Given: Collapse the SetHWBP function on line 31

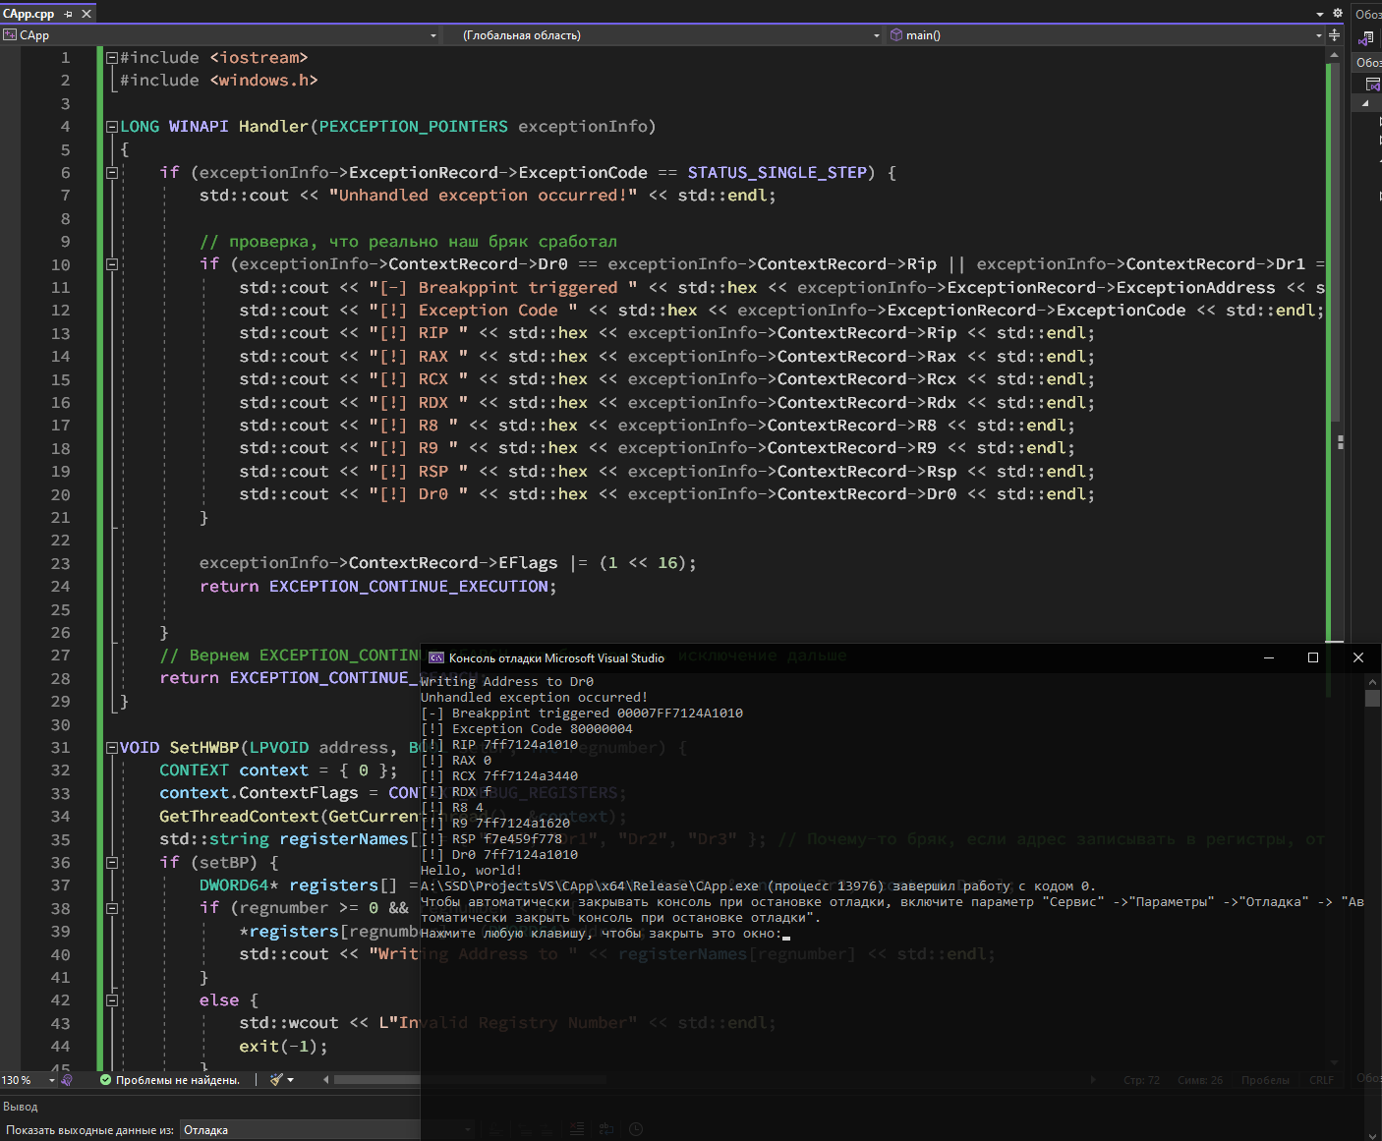Looking at the screenshot, I should [x=112, y=748].
